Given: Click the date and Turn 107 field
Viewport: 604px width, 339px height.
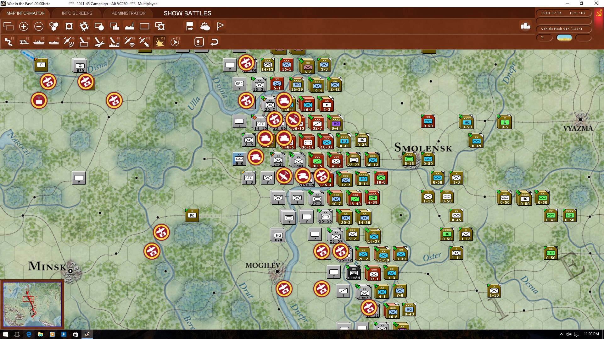Looking at the screenshot, I should (563, 13).
